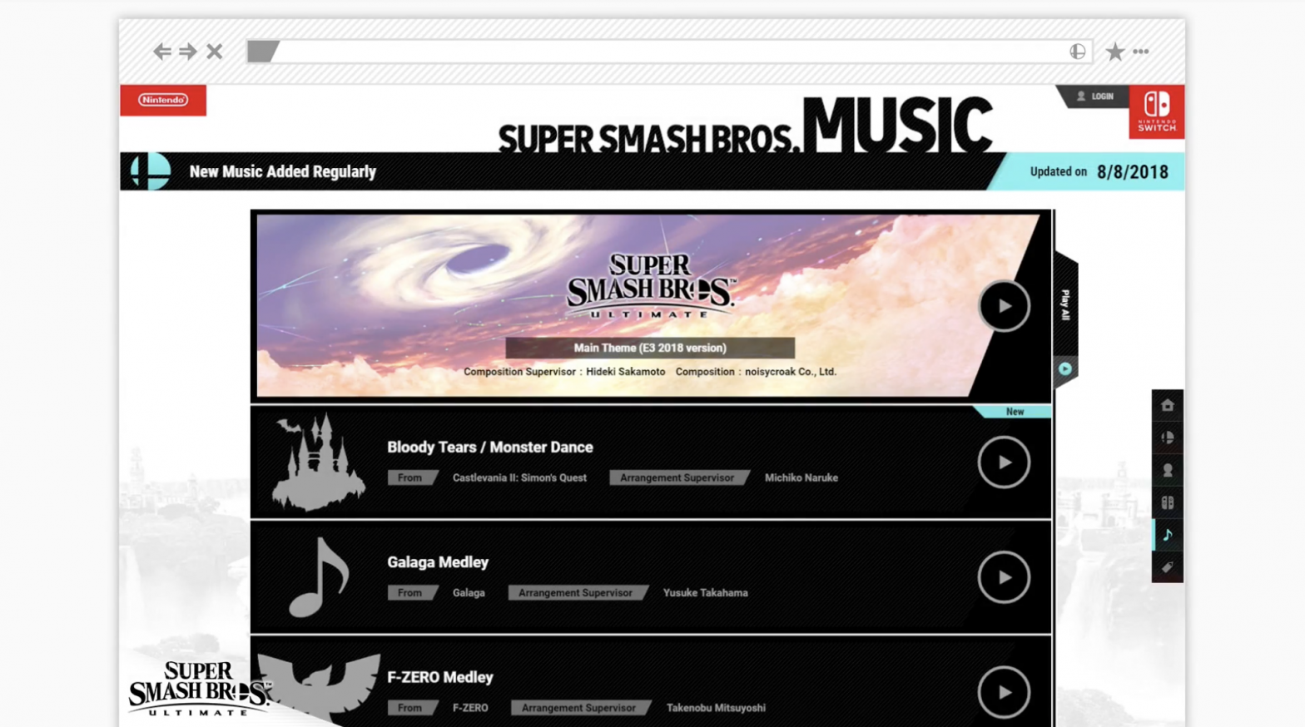
Task: Play the F-ZERO Medley track
Action: [x=1004, y=692]
